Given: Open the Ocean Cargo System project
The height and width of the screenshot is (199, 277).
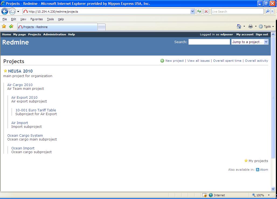Looking at the screenshot, I should [25, 136].
